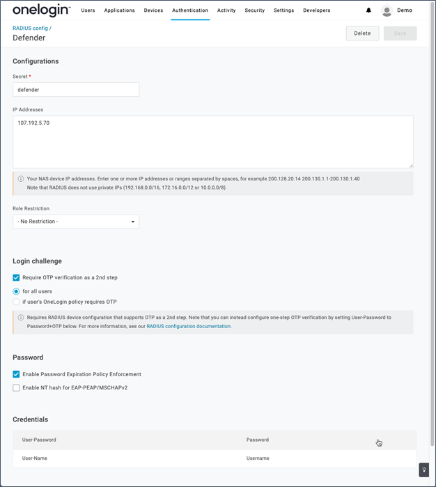The height and width of the screenshot is (487, 436).
Task: Toggle Require OTP verification as 2nd step
Action: point(16,278)
